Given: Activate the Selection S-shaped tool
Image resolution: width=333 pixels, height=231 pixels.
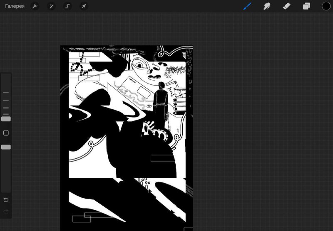Looking at the screenshot, I should [67, 6].
